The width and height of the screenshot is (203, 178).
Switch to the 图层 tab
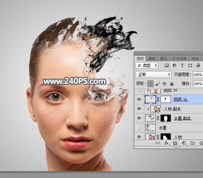140,59
